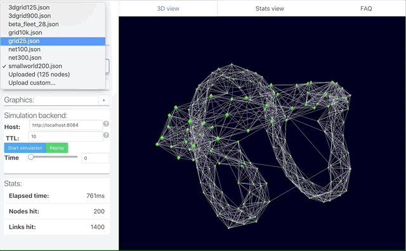Click the green Replay button
The image size is (406, 251).
pyautogui.click(x=56, y=148)
